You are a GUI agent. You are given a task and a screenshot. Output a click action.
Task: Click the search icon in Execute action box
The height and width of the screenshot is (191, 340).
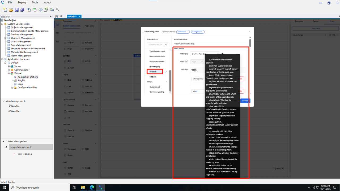tap(166, 45)
